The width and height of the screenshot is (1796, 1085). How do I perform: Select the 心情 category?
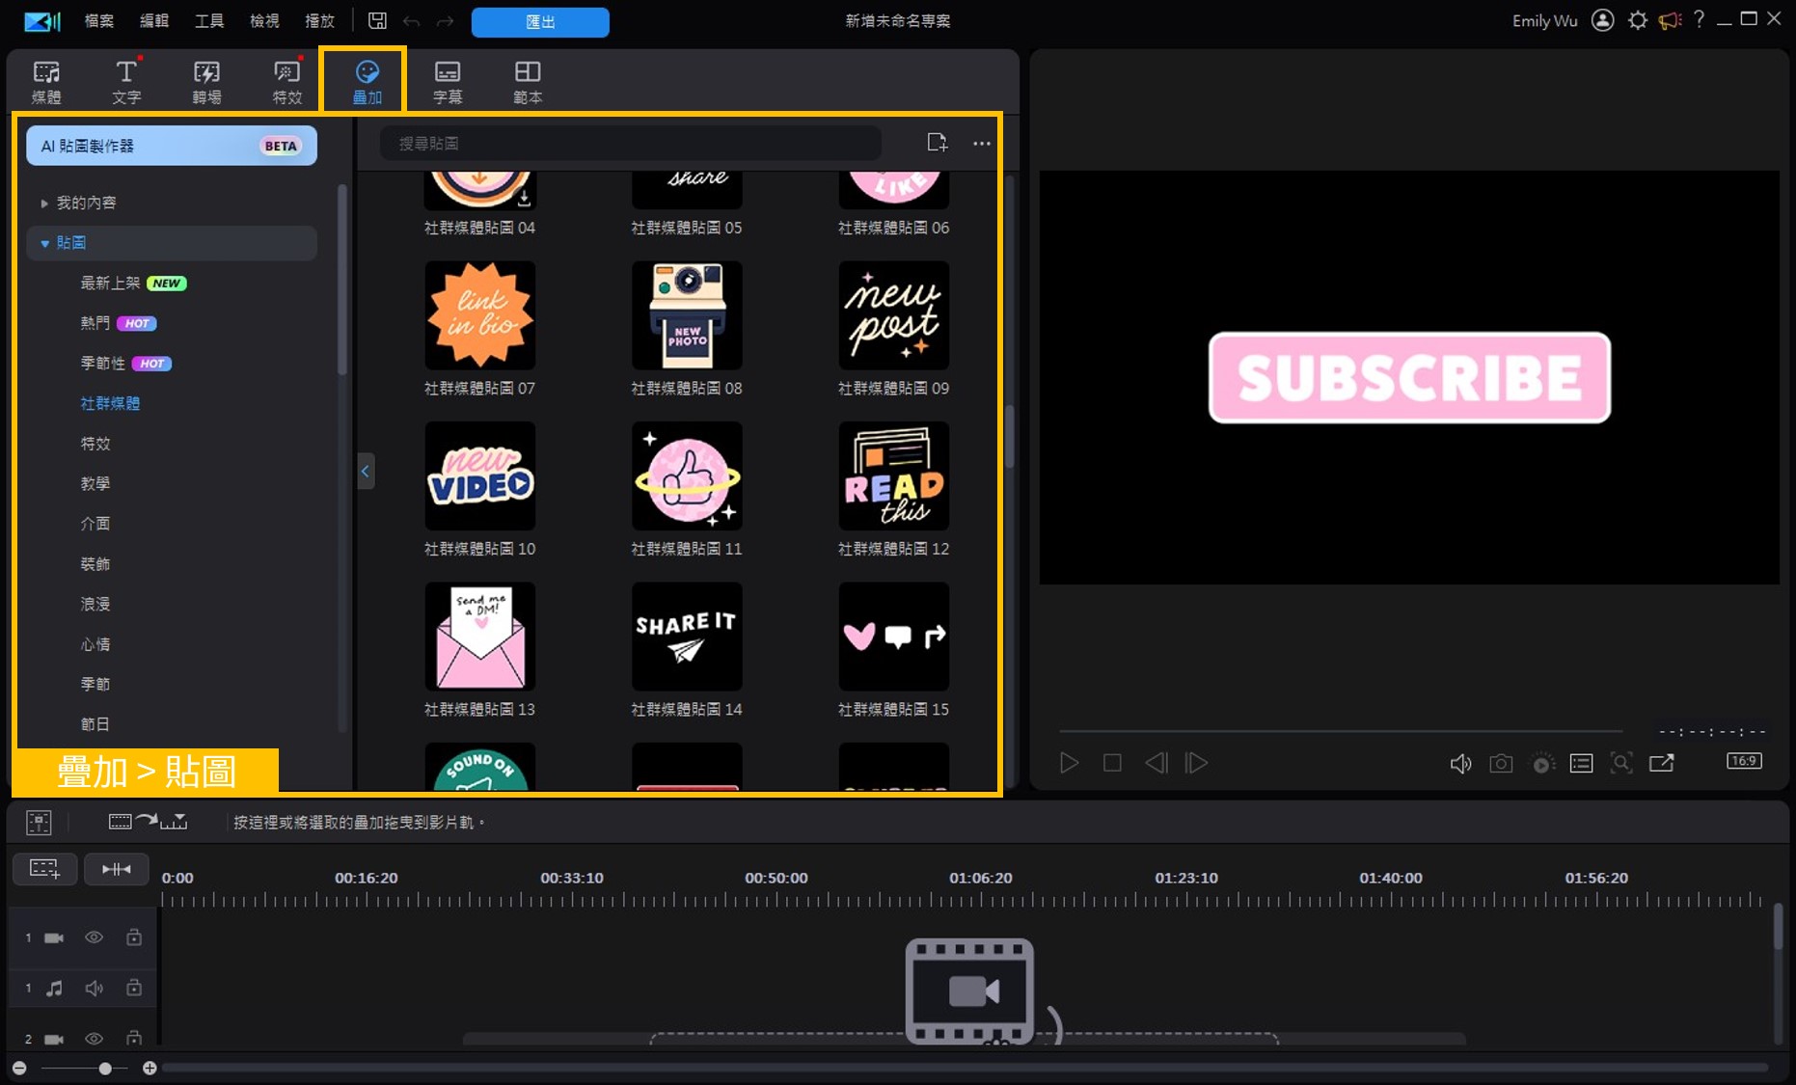click(95, 644)
